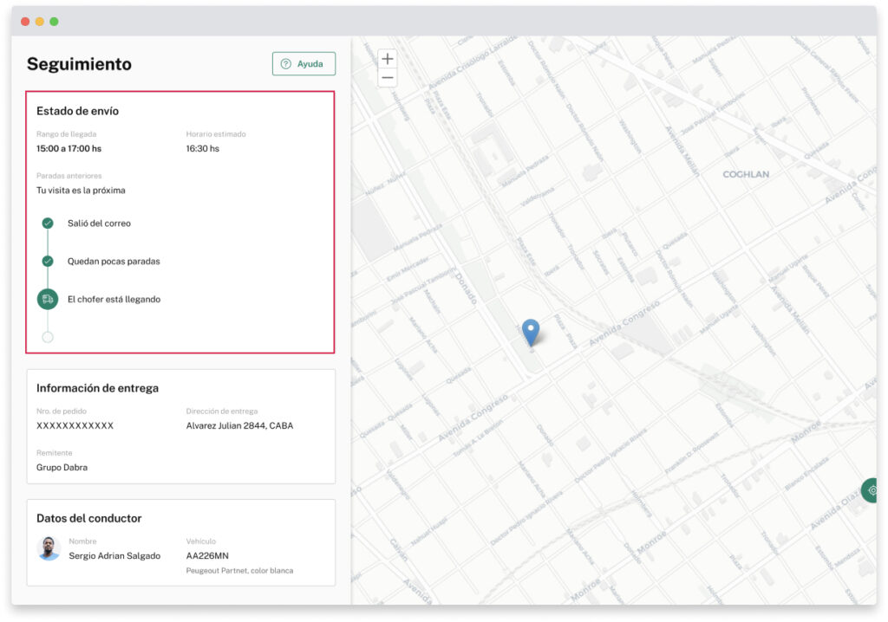Select estimated time 16:30 hs
The width and height of the screenshot is (888, 622).
click(203, 149)
